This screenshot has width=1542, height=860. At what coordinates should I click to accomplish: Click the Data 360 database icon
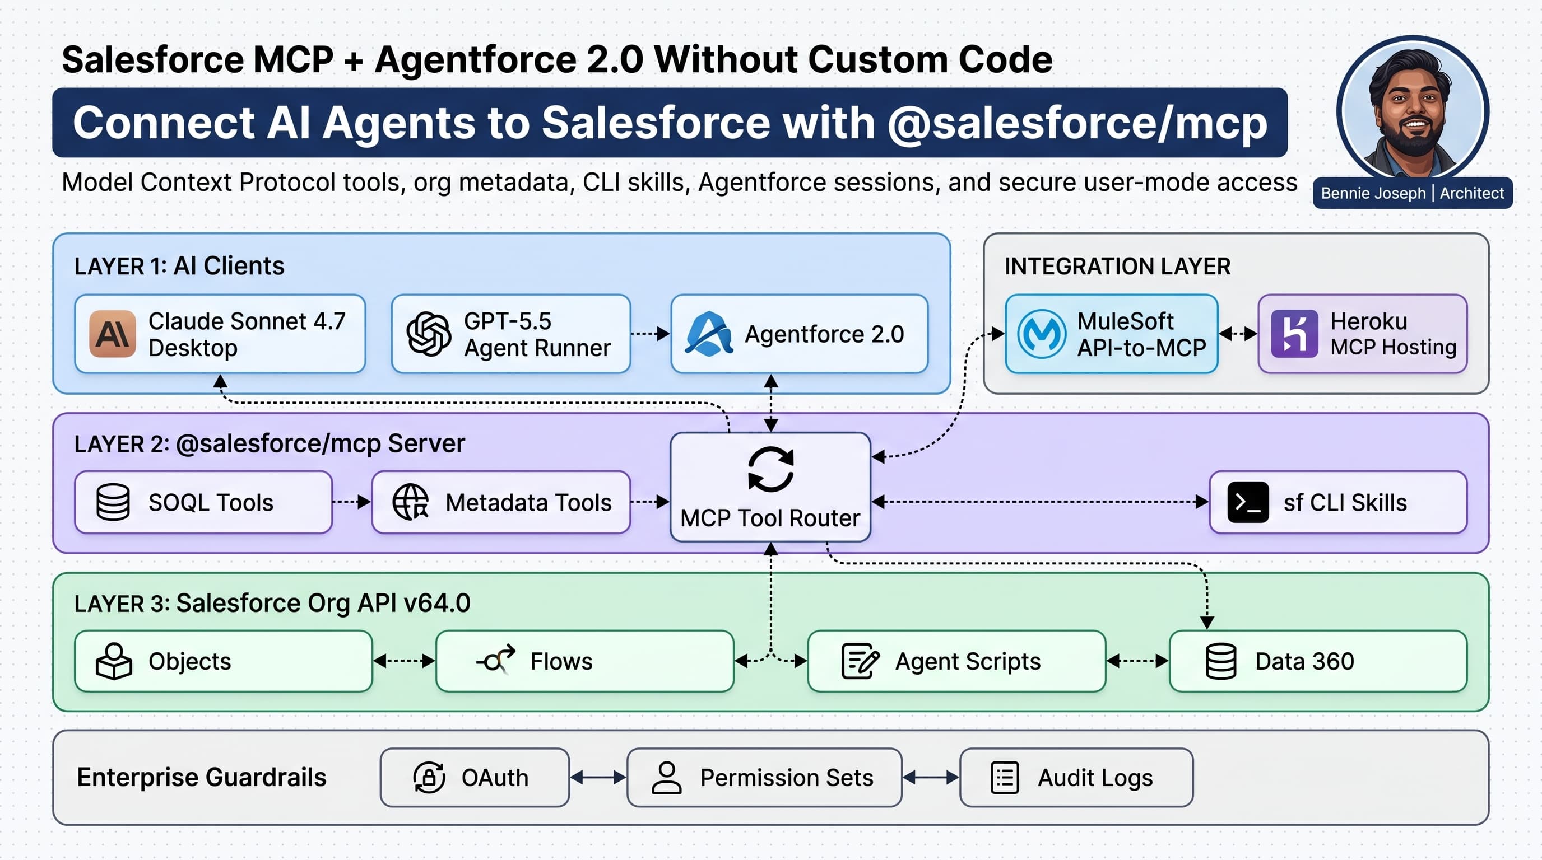(x=1221, y=661)
